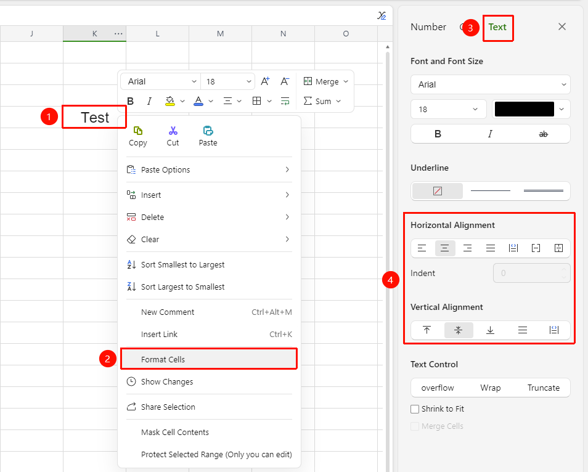This screenshot has width=588, height=472.
Task: Click the Cut scissors icon
Action: pos(173,131)
